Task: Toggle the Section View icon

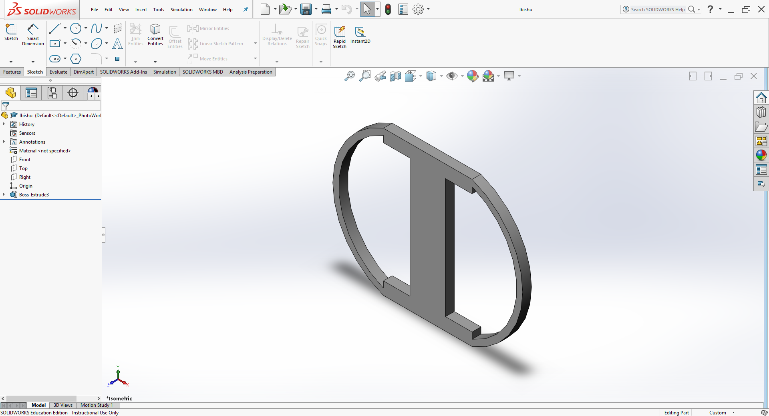Action: point(395,76)
